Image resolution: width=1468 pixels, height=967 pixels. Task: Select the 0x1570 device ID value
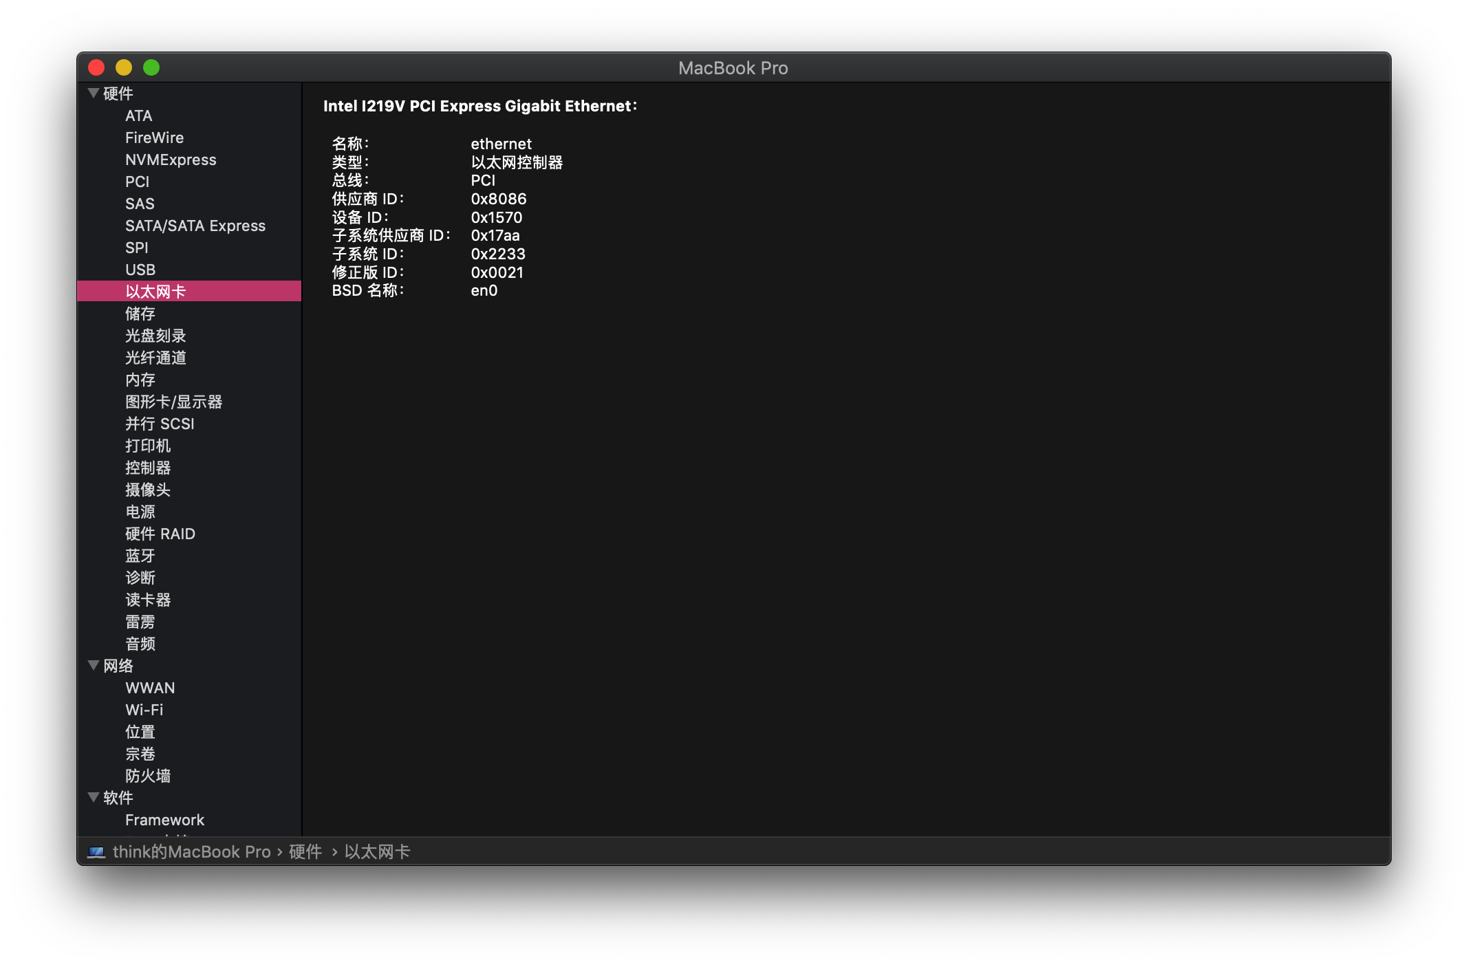(497, 217)
